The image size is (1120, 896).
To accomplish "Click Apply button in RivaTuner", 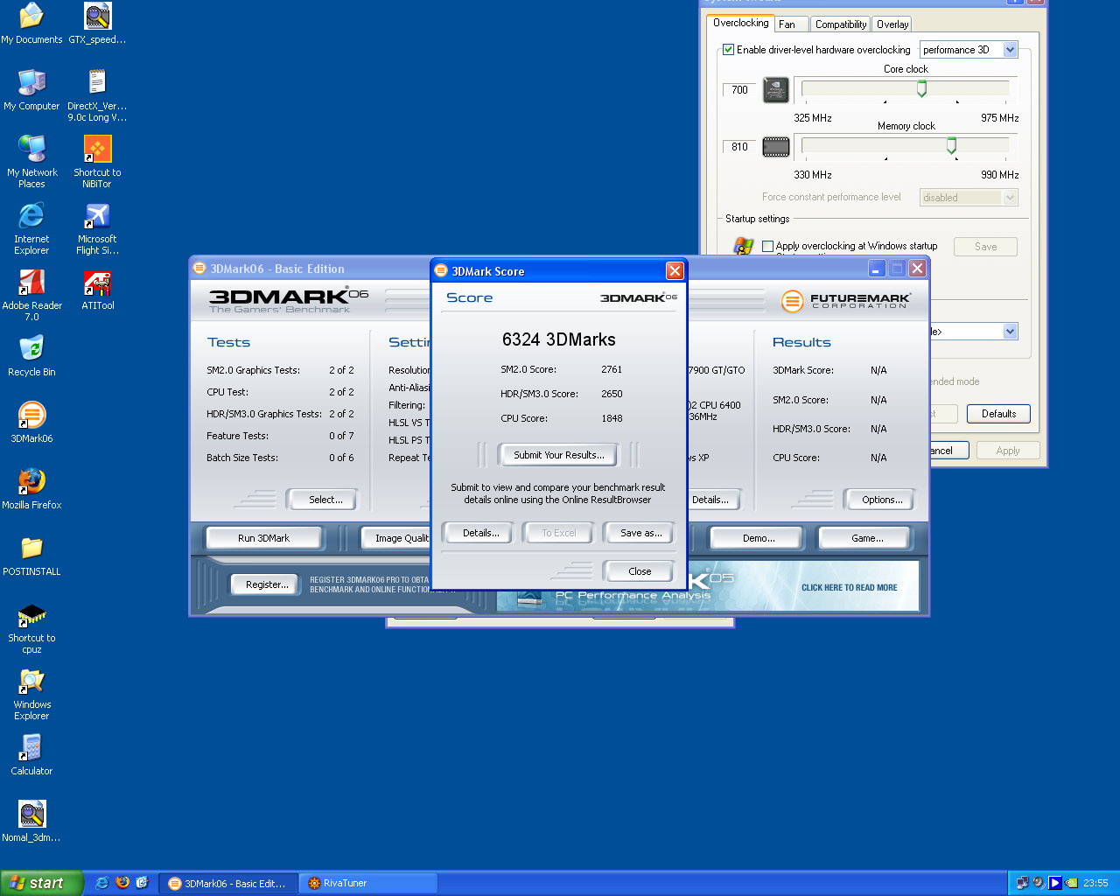I will (x=1008, y=451).
